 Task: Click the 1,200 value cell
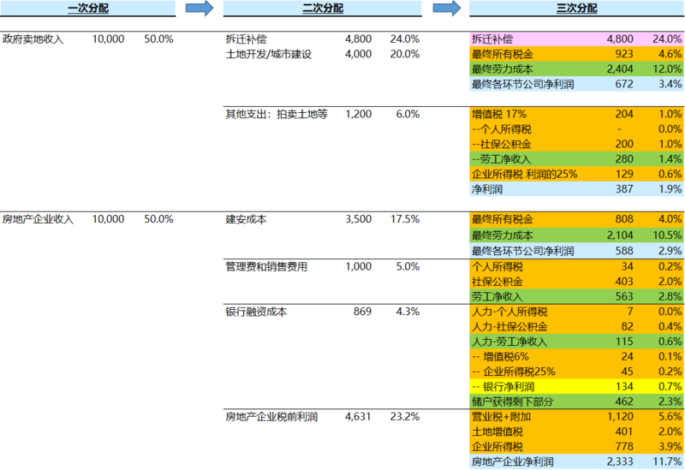358,115
